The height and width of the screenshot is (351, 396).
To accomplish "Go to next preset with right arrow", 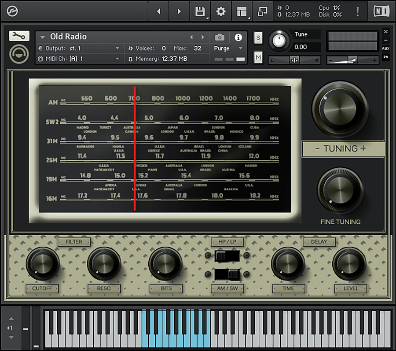I will [x=179, y=11].
